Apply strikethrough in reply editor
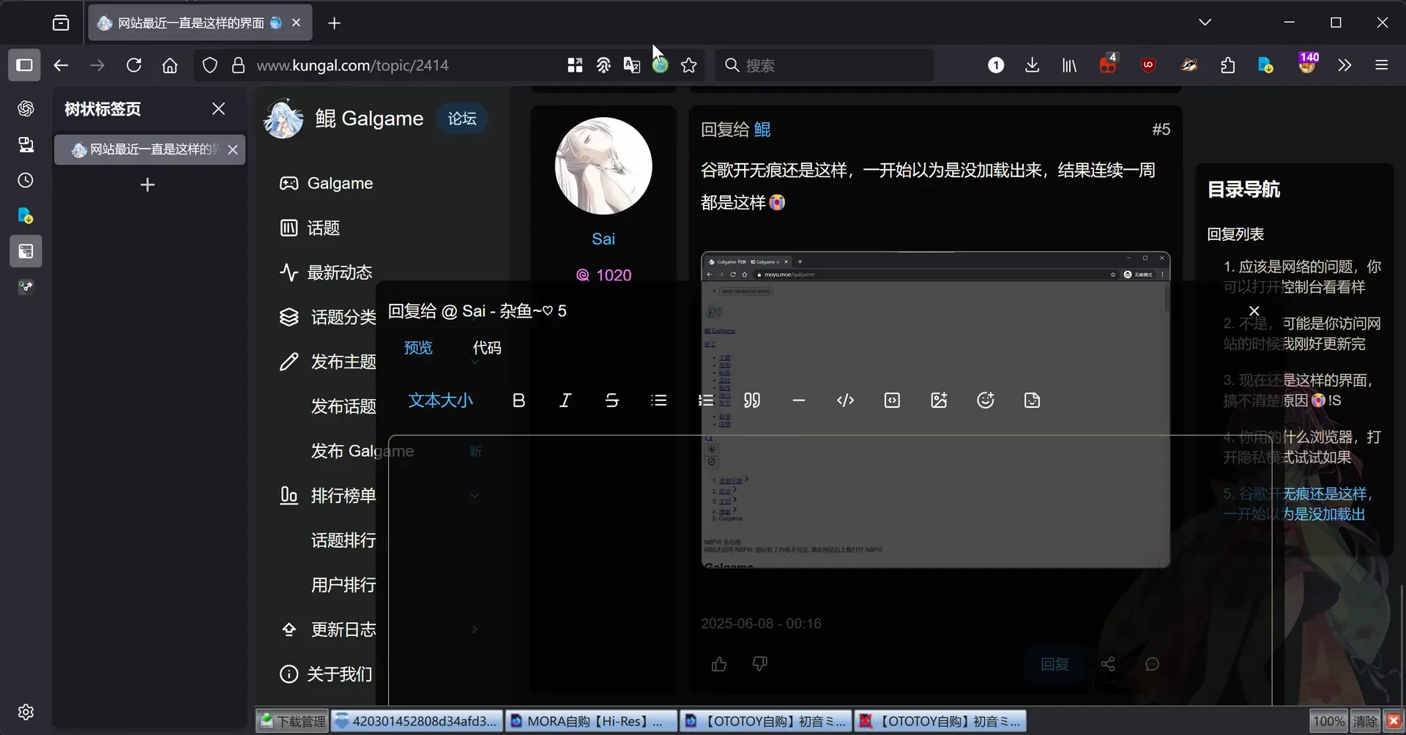 [x=611, y=400]
